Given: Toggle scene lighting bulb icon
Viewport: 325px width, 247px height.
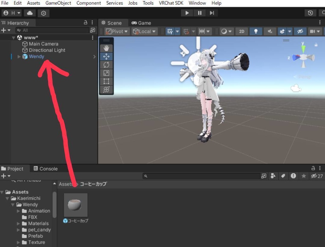Looking at the screenshot, I should click(x=256, y=31).
